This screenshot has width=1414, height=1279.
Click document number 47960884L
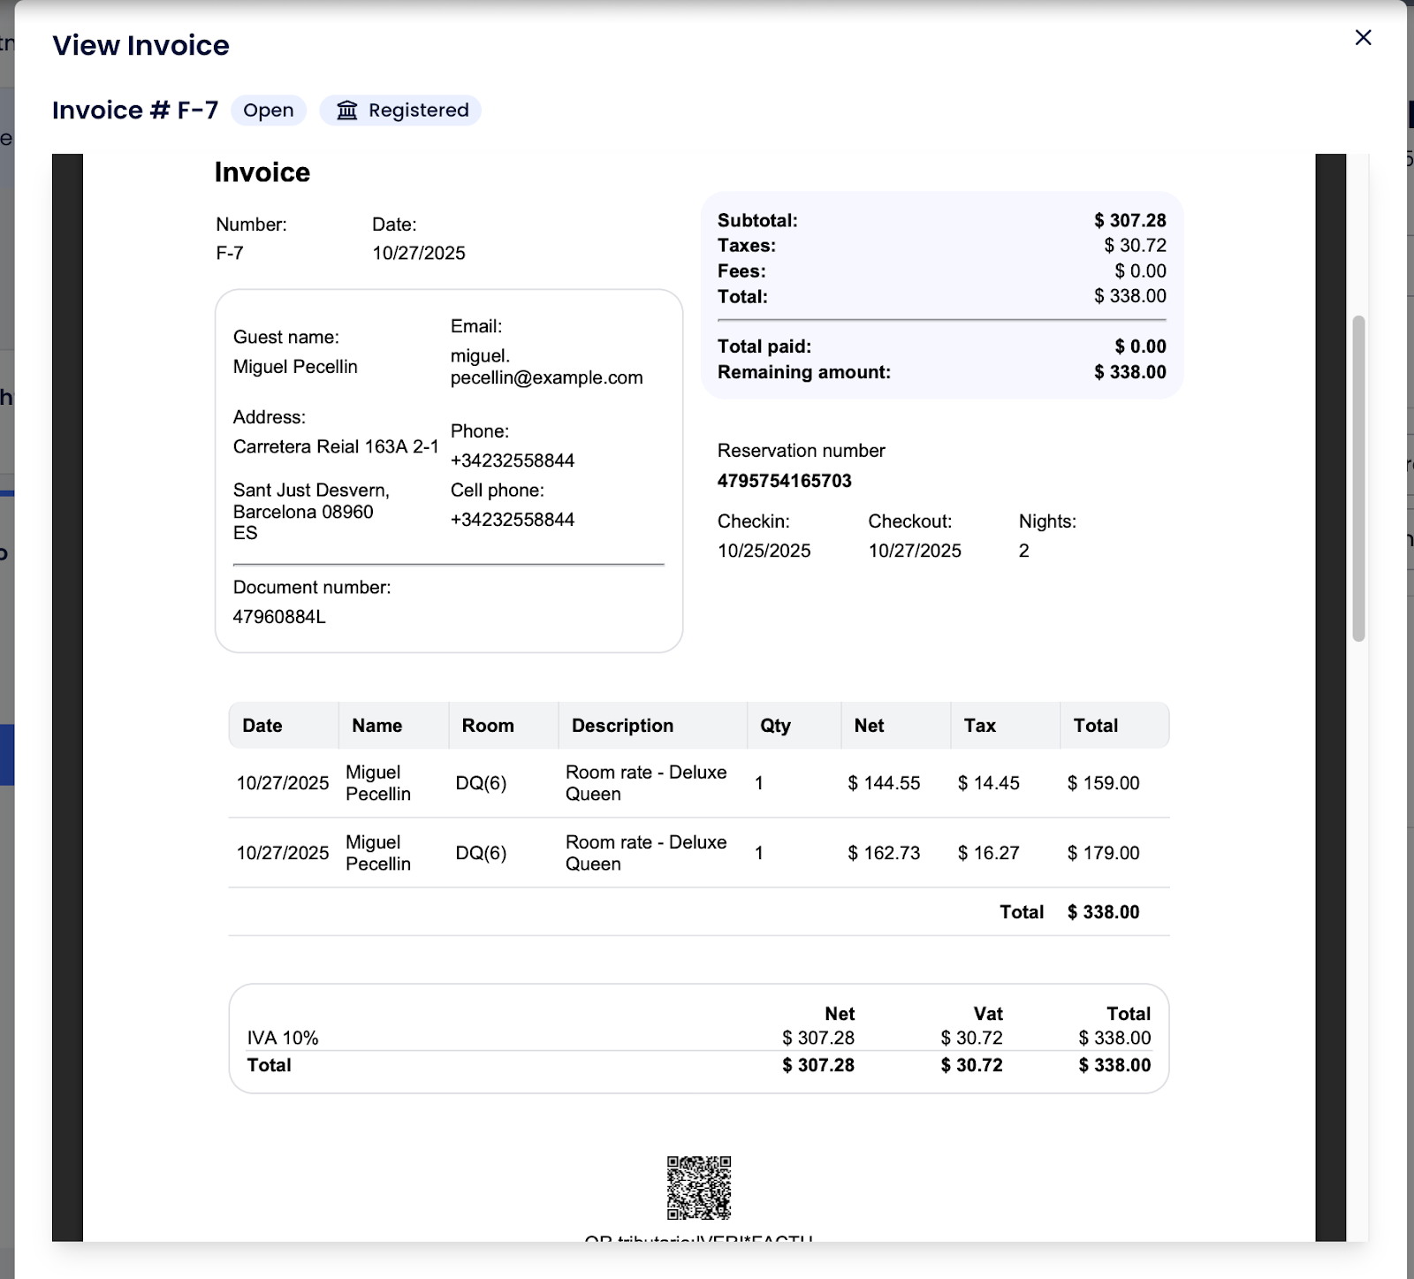(x=279, y=617)
